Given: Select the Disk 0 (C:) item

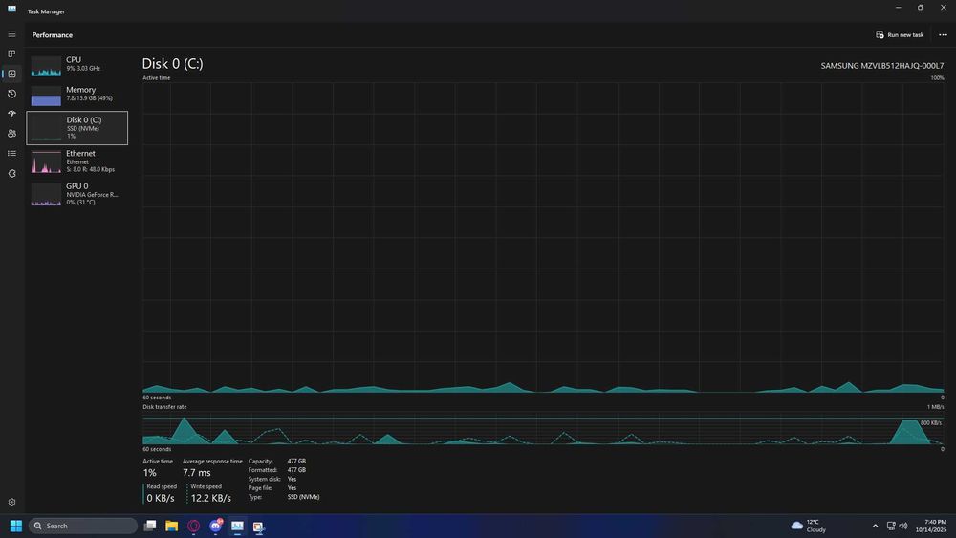Looking at the screenshot, I should coord(76,128).
